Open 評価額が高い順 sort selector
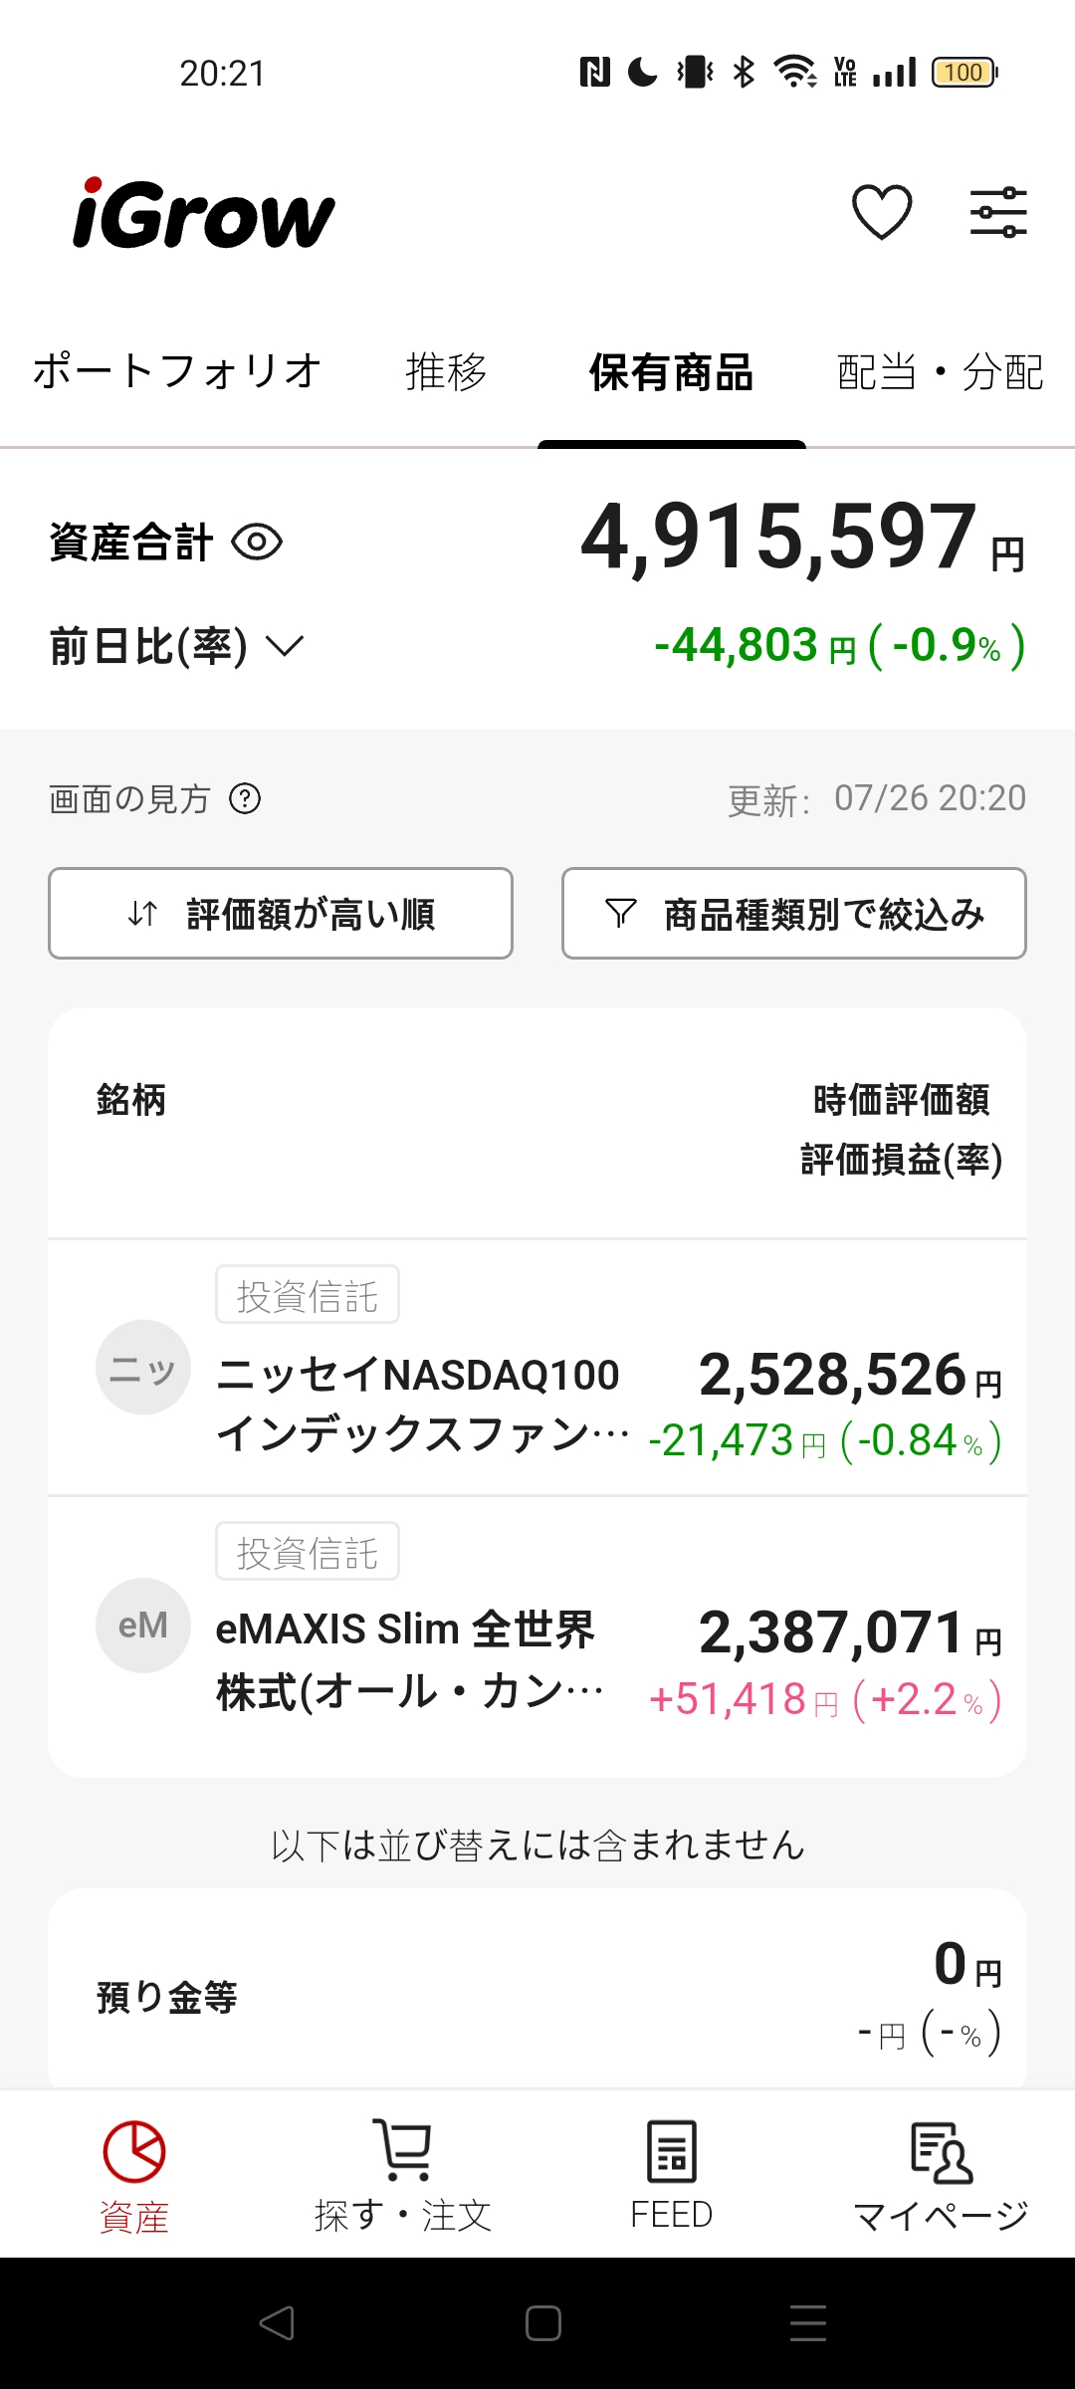 281,913
